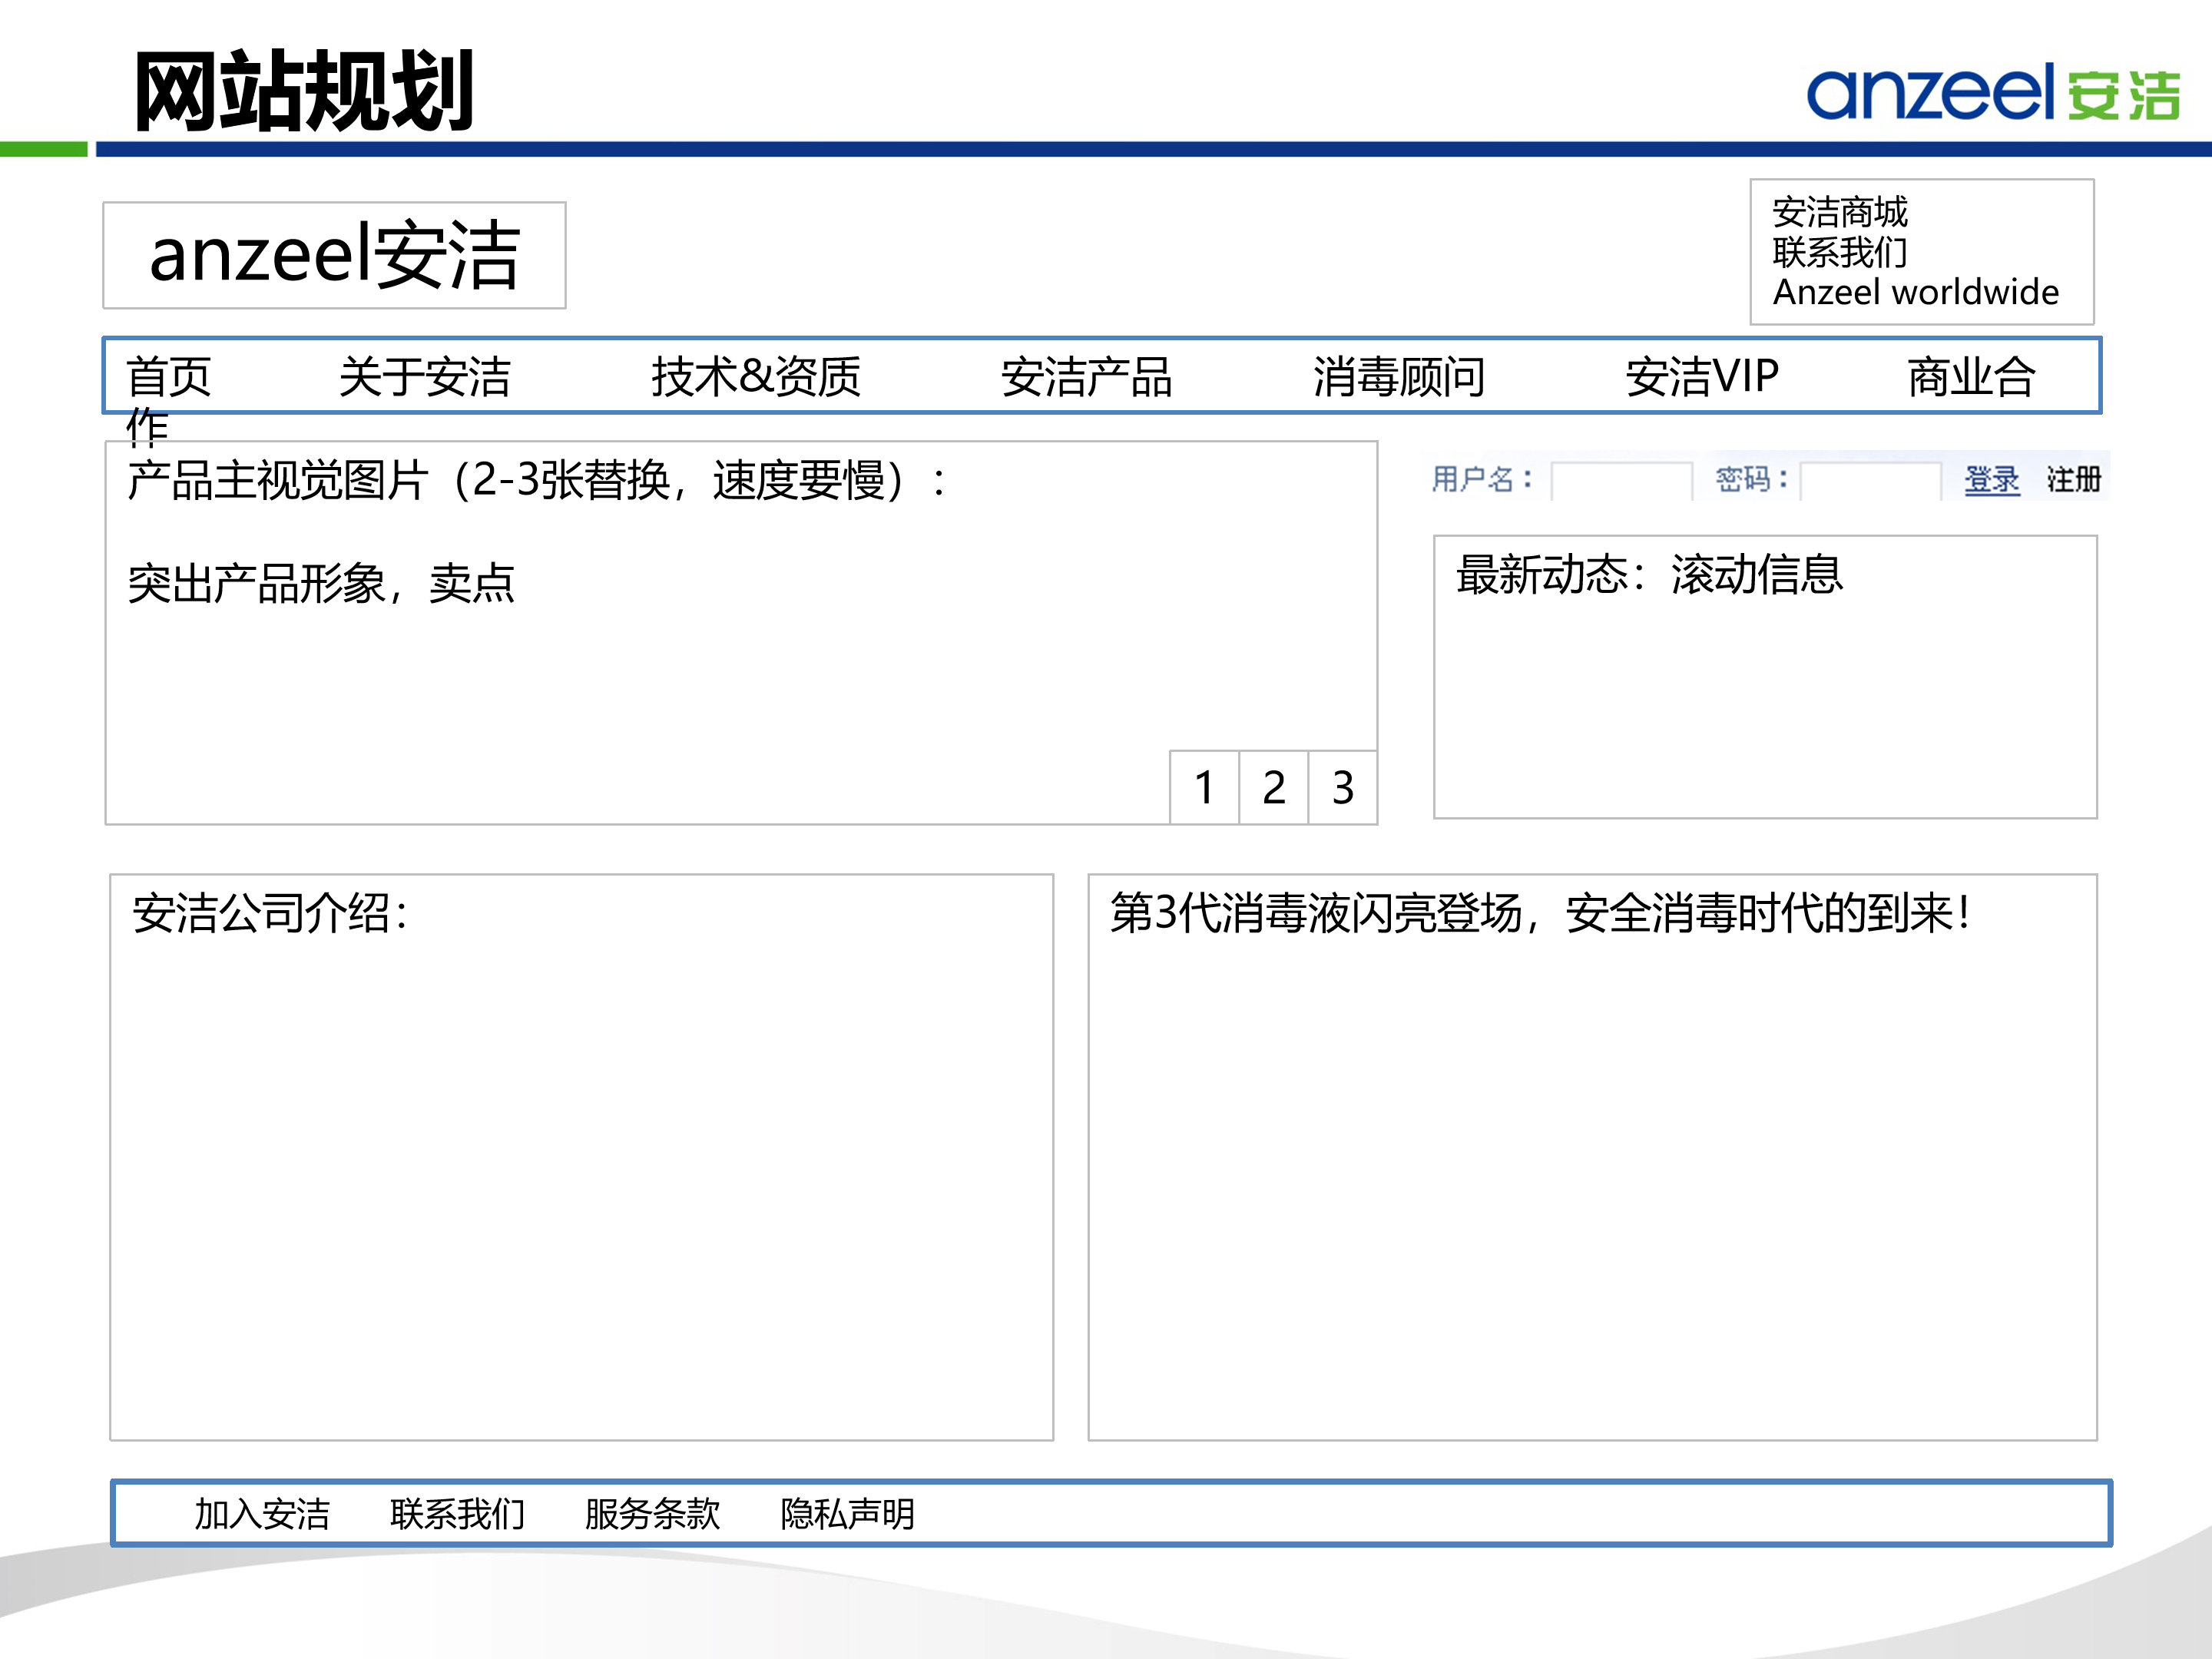Switch to the 首页 tab
Image resolution: width=2212 pixels, height=1659 pixels.
coord(165,377)
